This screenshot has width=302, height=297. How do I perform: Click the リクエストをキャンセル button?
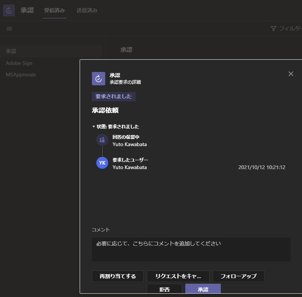178,276
